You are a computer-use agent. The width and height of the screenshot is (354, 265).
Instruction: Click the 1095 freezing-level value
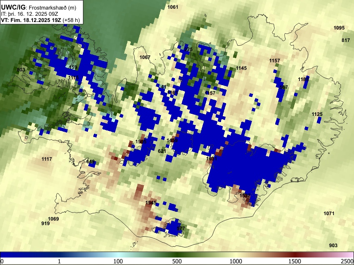pyautogui.click(x=339, y=28)
